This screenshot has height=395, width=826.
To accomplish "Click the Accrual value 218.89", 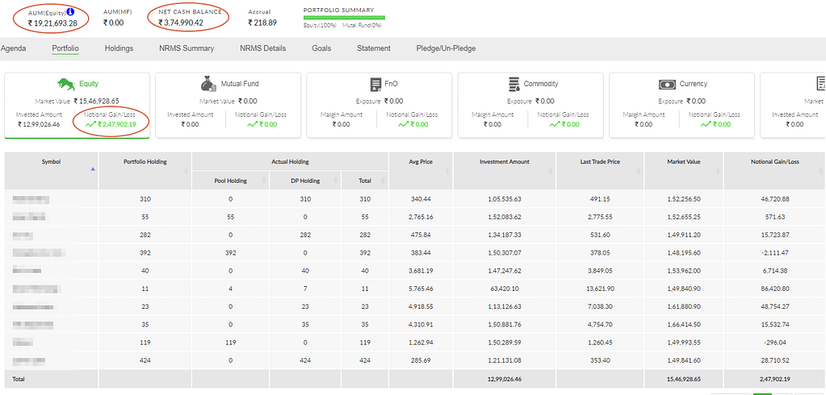I will tap(262, 23).
